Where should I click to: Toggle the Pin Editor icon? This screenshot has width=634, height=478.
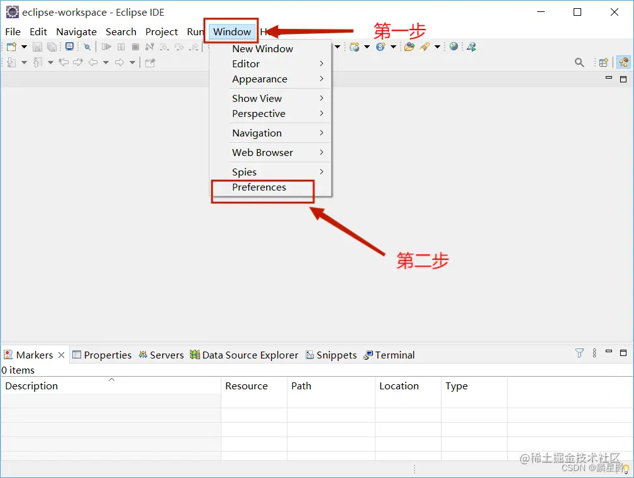pos(150,62)
